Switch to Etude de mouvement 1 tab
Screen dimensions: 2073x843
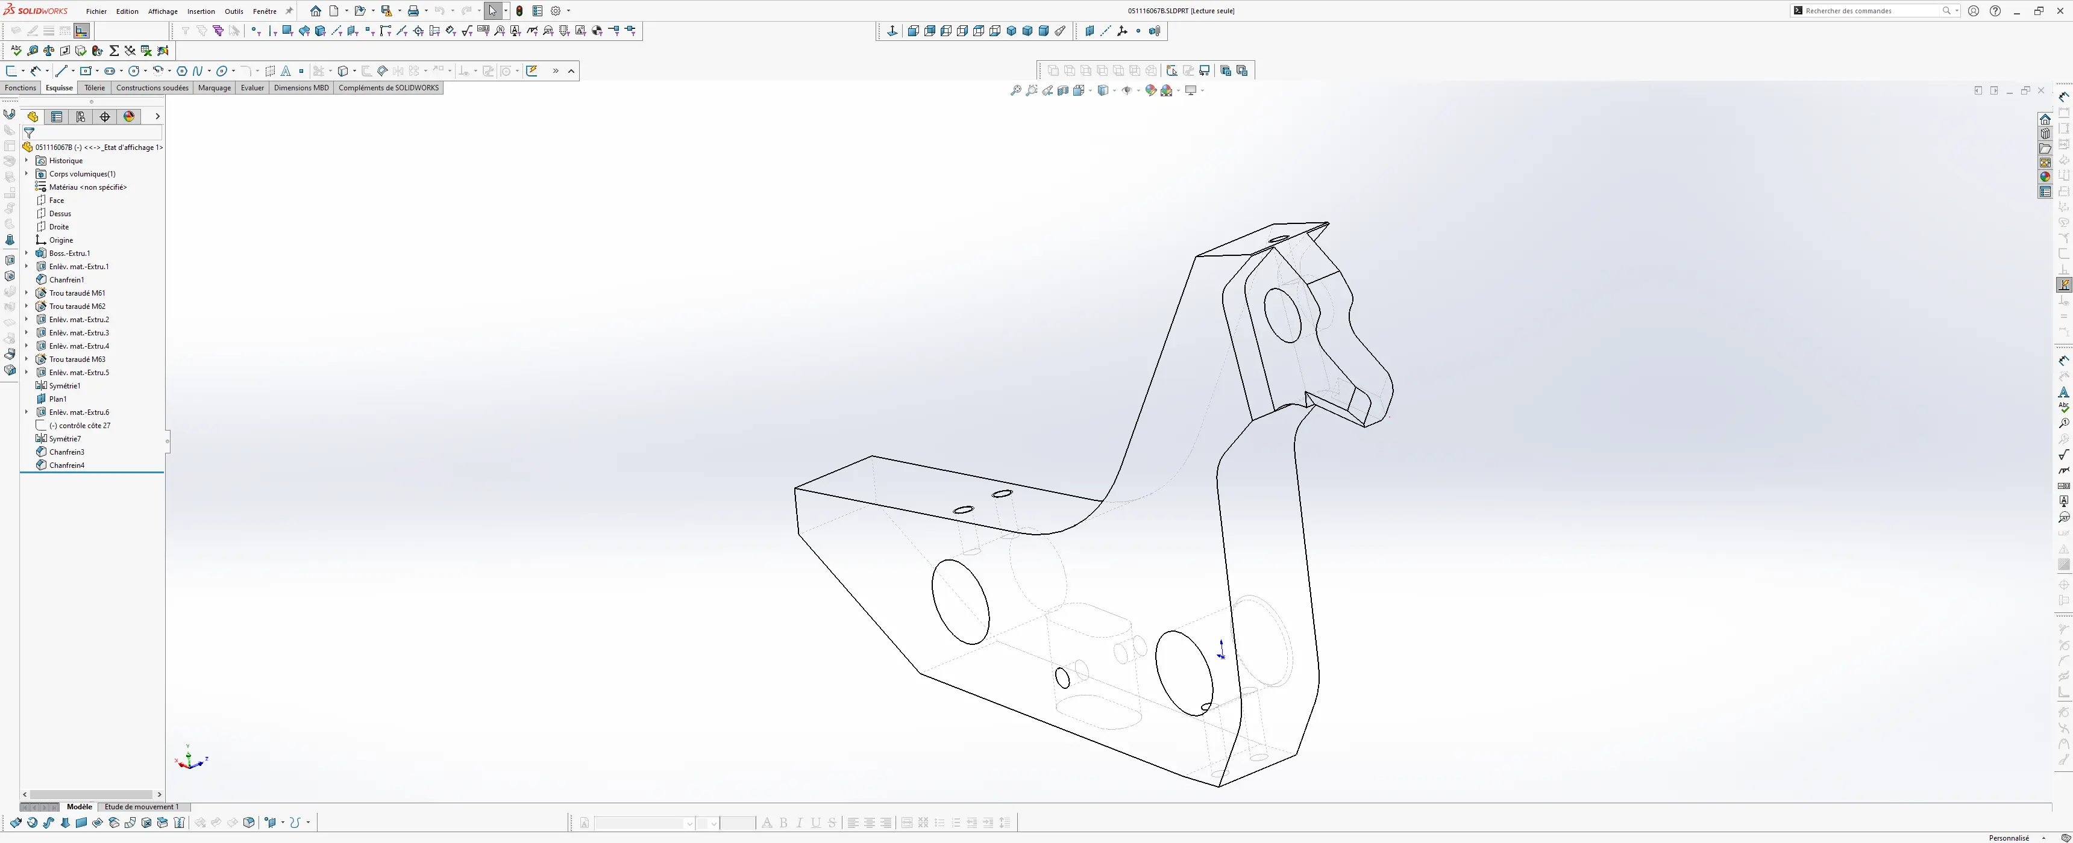tap(142, 807)
